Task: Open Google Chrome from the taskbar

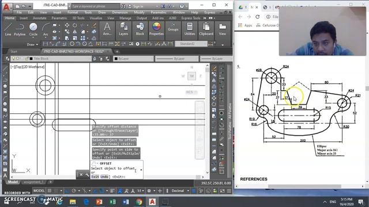Action: click(139, 202)
